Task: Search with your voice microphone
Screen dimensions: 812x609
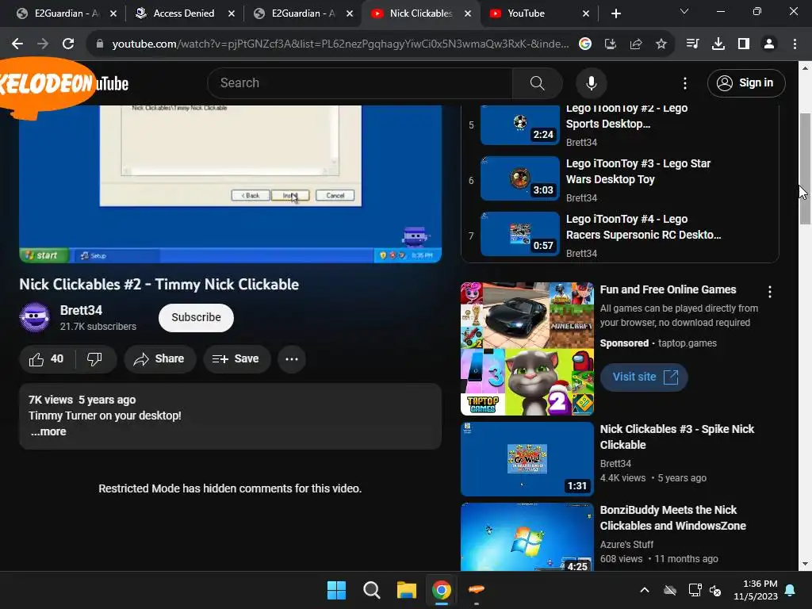Action: pos(591,82)
